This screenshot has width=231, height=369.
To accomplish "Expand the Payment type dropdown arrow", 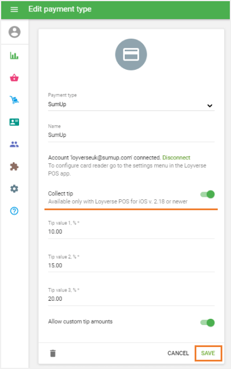I will pyautogui.click(x=210, y=106).
